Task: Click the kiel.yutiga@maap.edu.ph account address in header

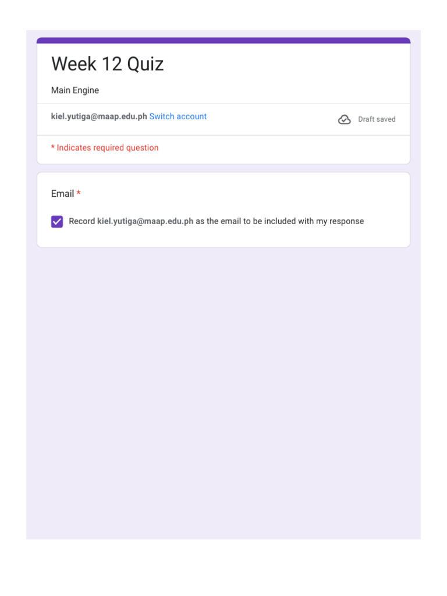Action: pos(99,116)
